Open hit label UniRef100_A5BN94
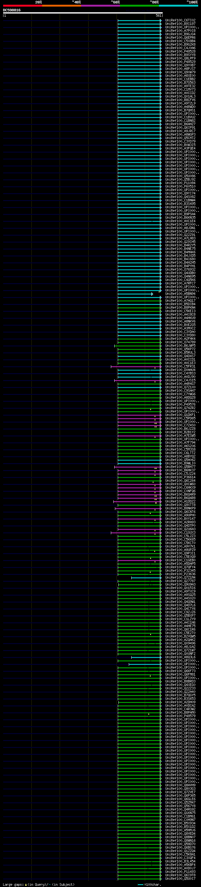The image size is (201, 887). [180, 294]
